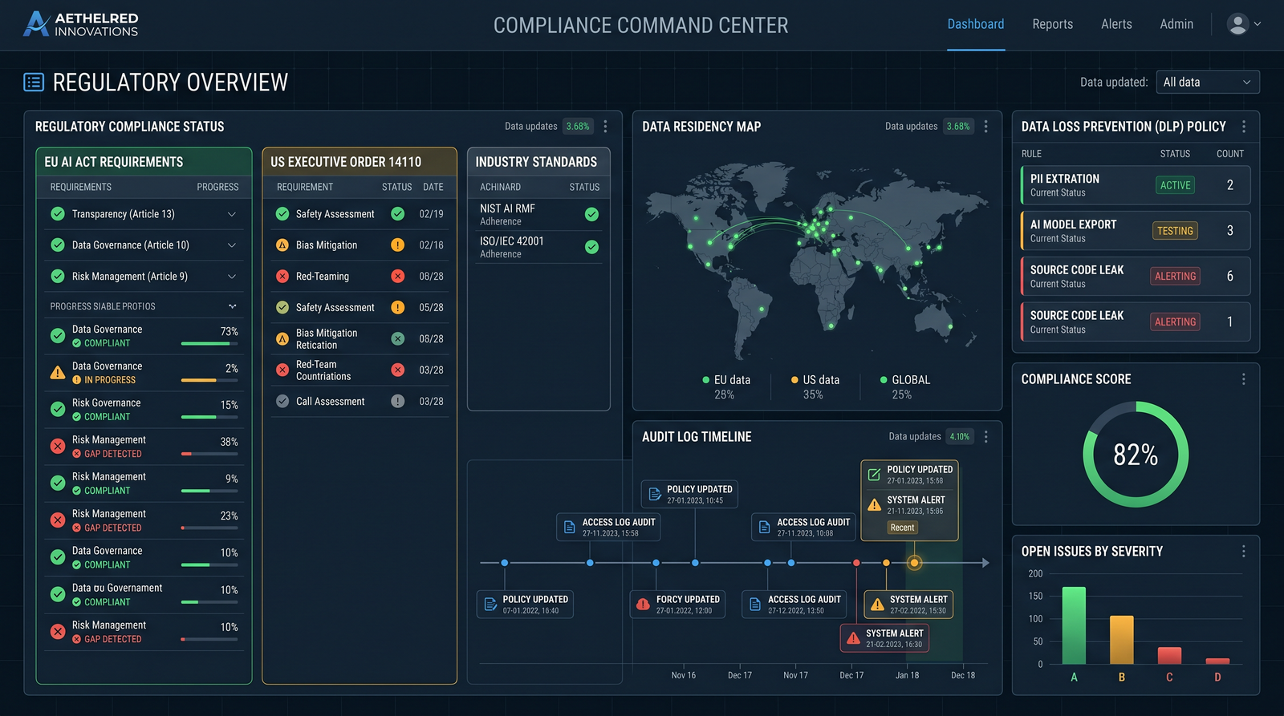Click Safety Assessment 02/19 passed status icon
The width and height of the screenshot is (1284, 716).
tap(397, 214)
